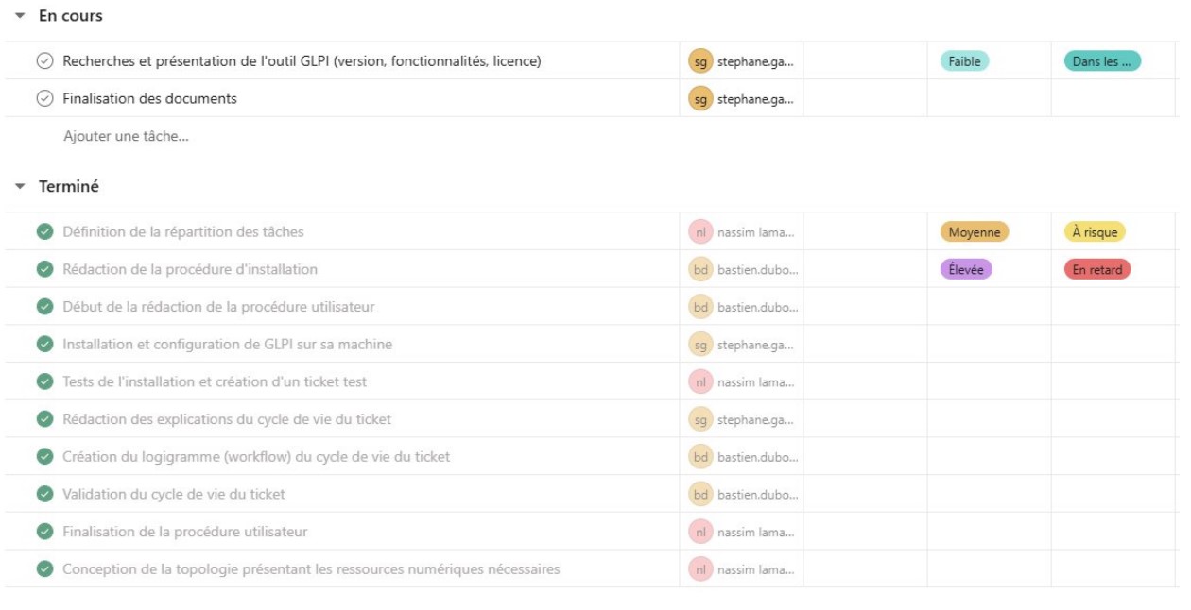Viewport: 1191px width, 610px height.
Task: Click the purple 'Élevée' priority tag
Action: 967,269
